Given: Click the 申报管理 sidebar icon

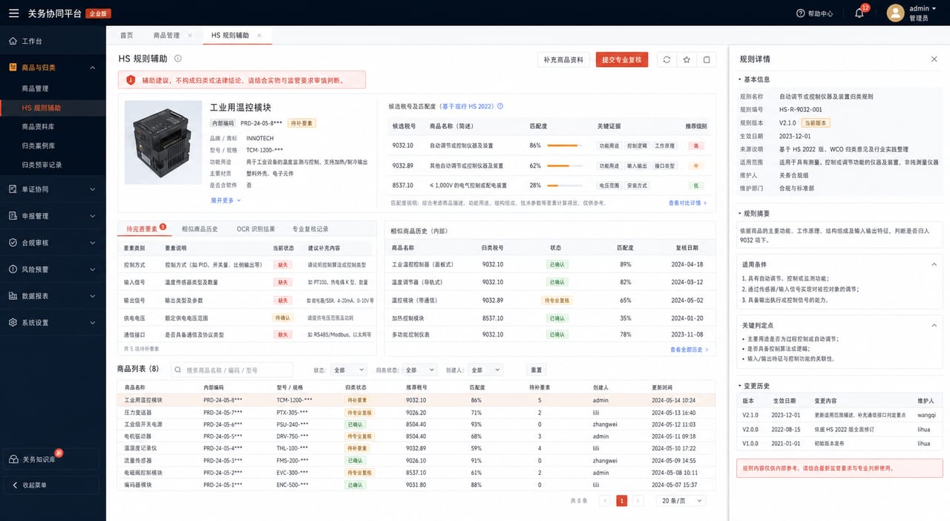Looking at the screenshot, I should coord(13,216).
